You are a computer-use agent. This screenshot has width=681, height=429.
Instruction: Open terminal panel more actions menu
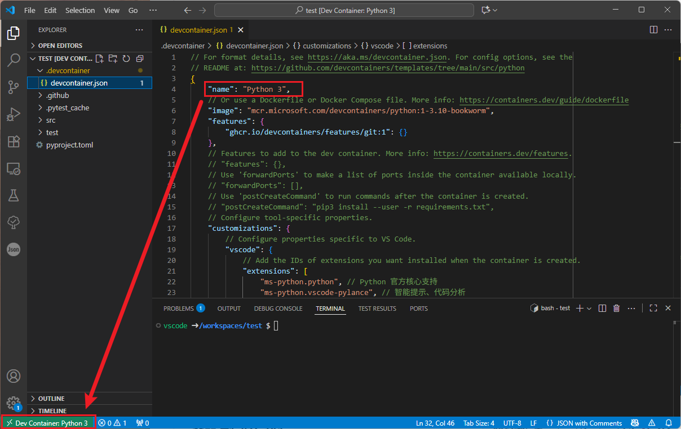(x=631, y=308)
